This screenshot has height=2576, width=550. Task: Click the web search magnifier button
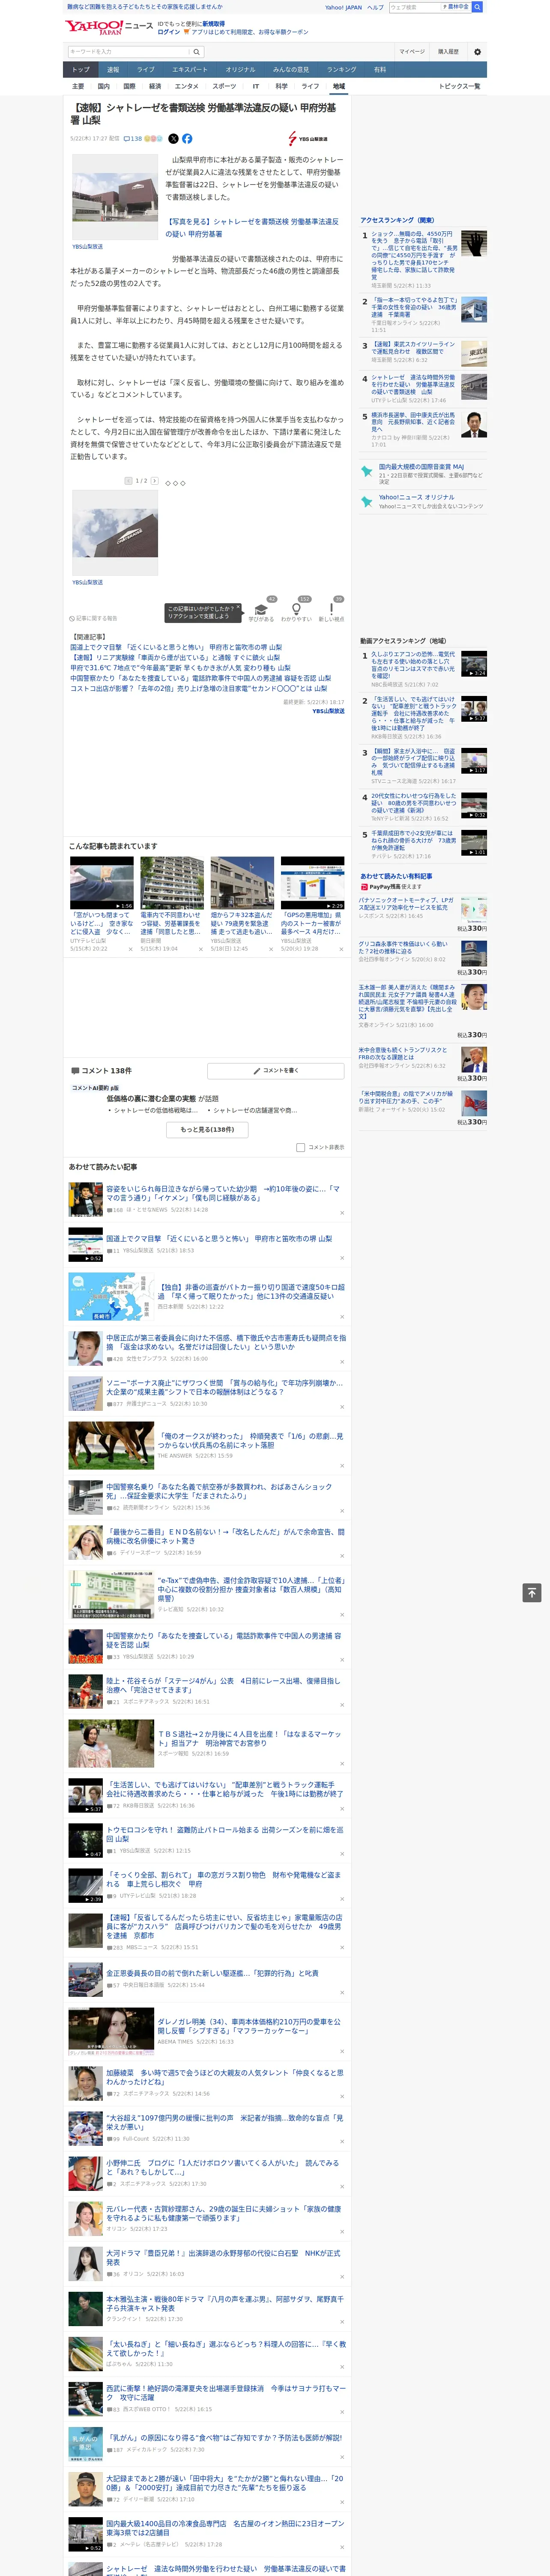(477, 7)
